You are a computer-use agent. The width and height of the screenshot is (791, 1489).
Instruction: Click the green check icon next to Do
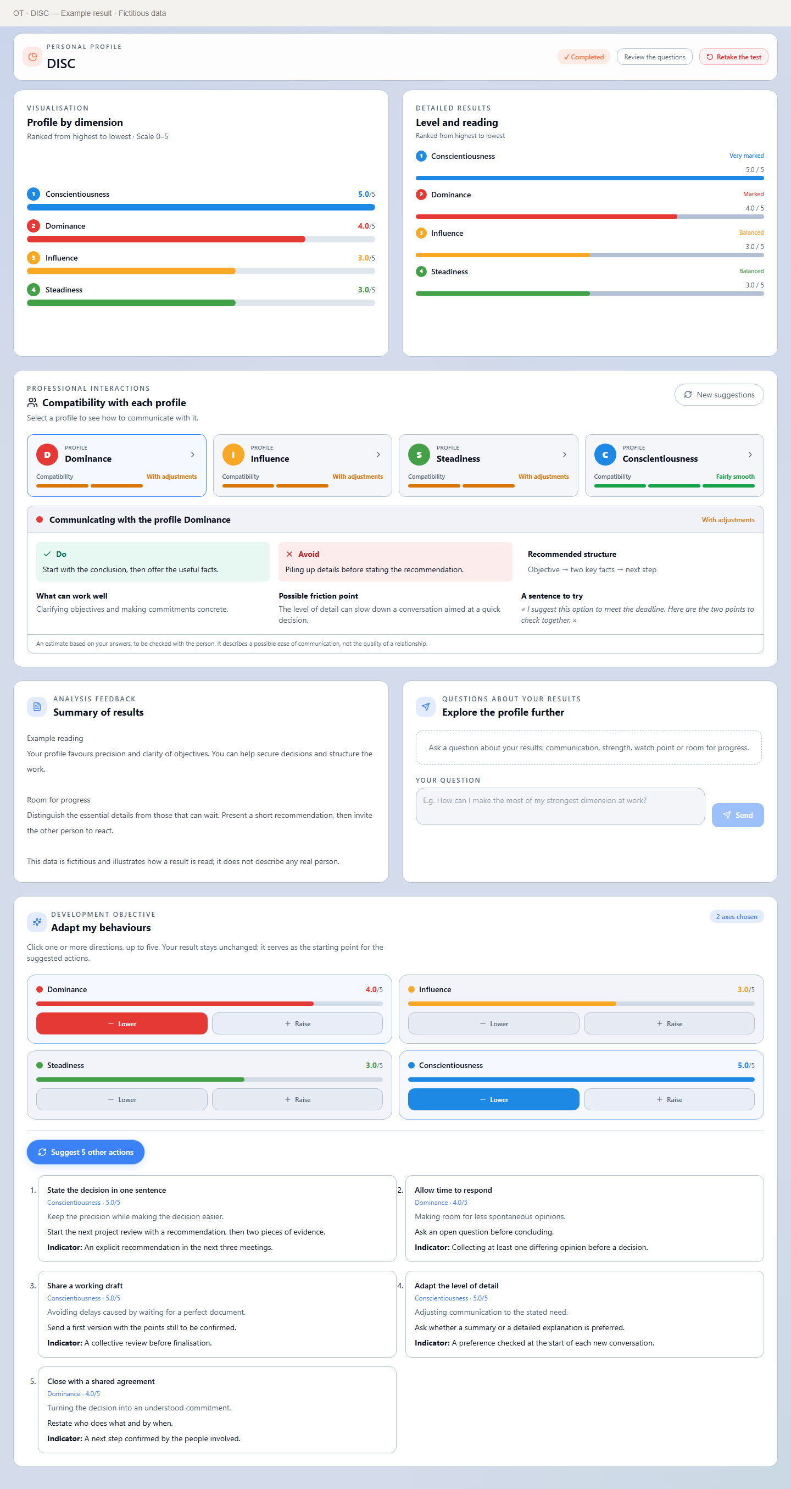tap(47, 553)
